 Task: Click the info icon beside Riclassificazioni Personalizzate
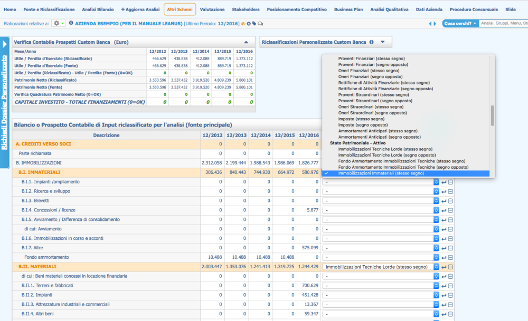pyautogui.click(x=371, y=42)
